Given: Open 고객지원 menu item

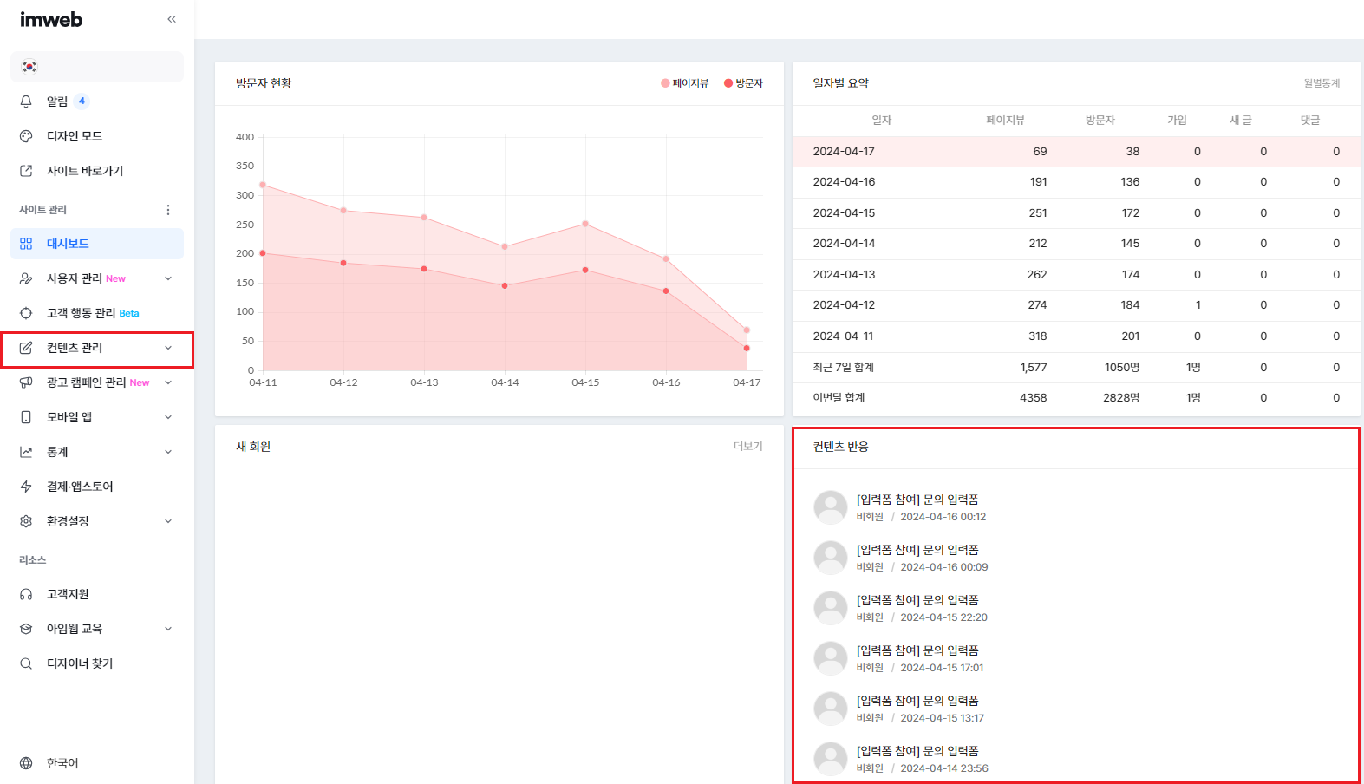Looking at the screenshot, I should (97, 594).
